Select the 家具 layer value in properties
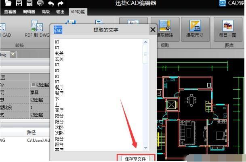The image size is (246, 162). 34,93
